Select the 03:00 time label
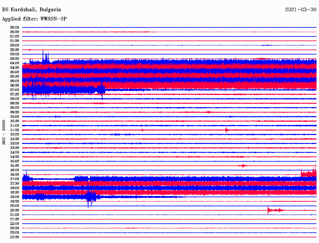 (x=15, y=54)
